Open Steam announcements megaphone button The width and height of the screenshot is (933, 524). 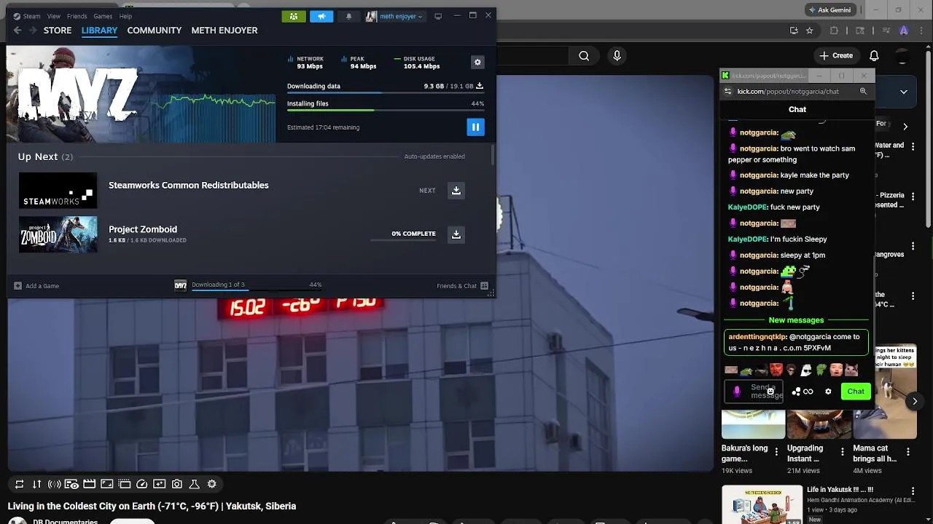[321, 16]
